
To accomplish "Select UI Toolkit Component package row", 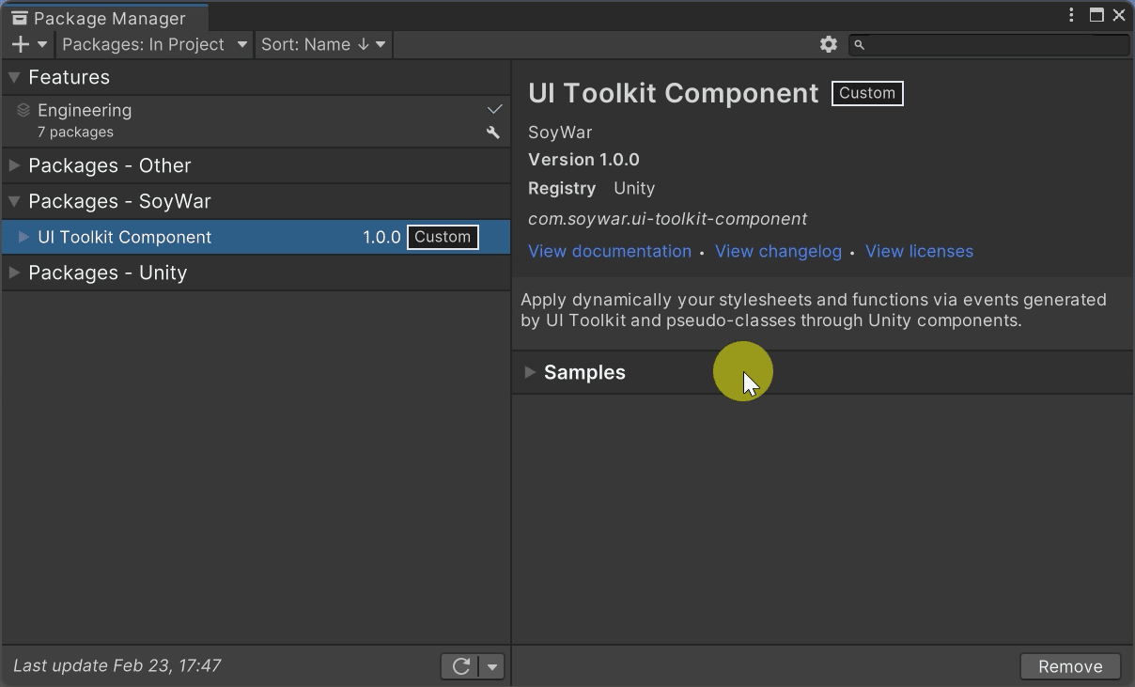I will pos(256,237).
